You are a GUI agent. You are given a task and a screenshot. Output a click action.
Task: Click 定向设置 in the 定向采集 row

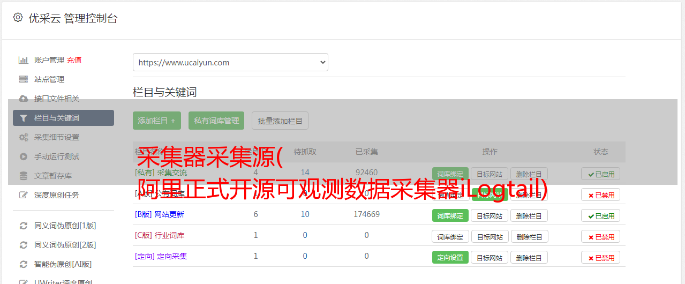coord(450,258)
